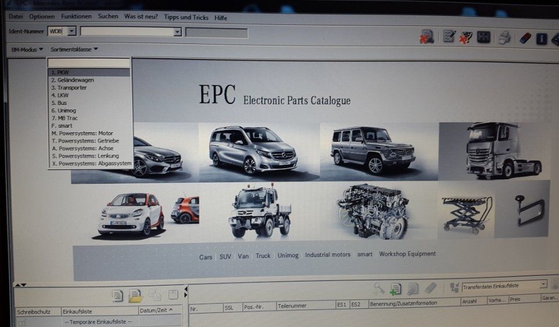Choose the Unimog entry in the list

pos(63,110)
